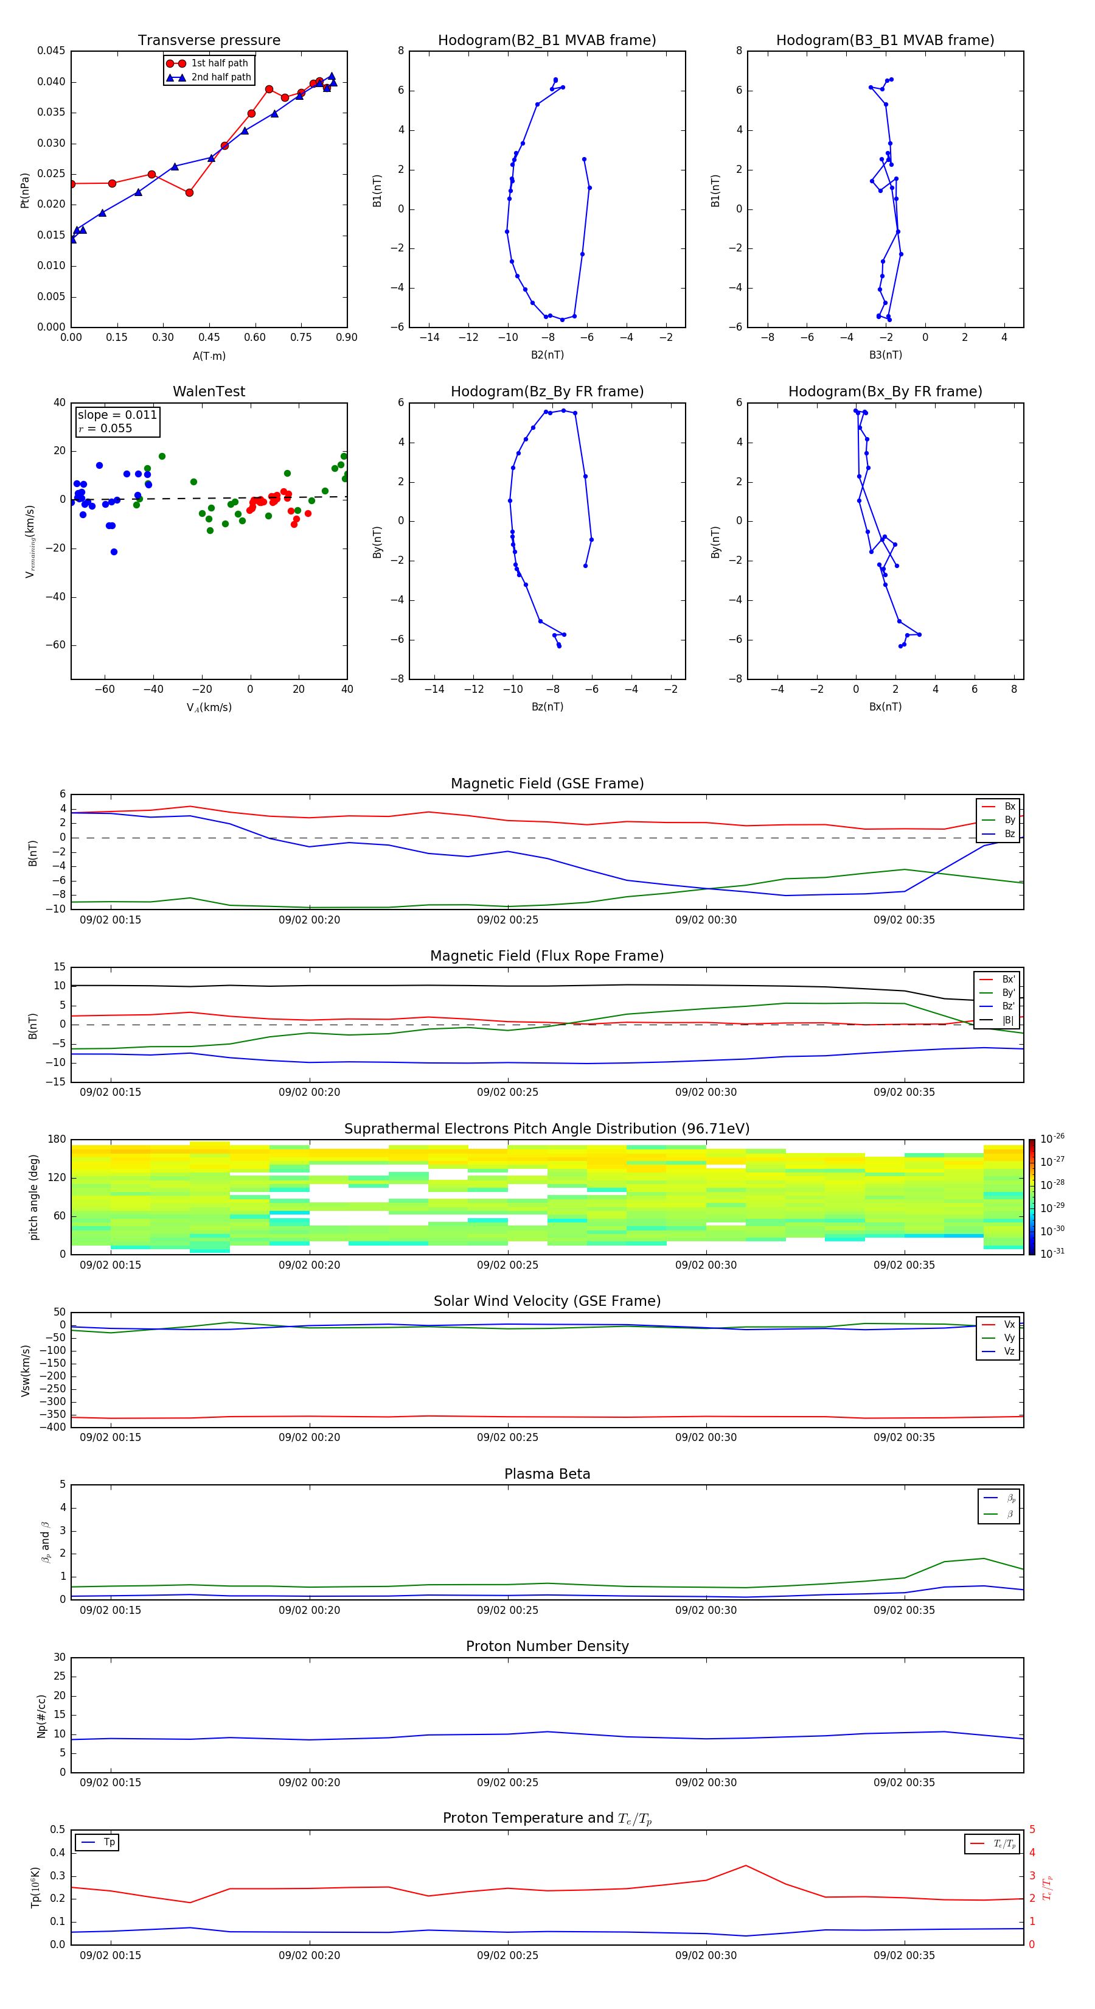Click the slope and r annotation box in WalenTest
This screenshot has width=1095, height=2009.
pyautogui.click(x=117, y=421)
